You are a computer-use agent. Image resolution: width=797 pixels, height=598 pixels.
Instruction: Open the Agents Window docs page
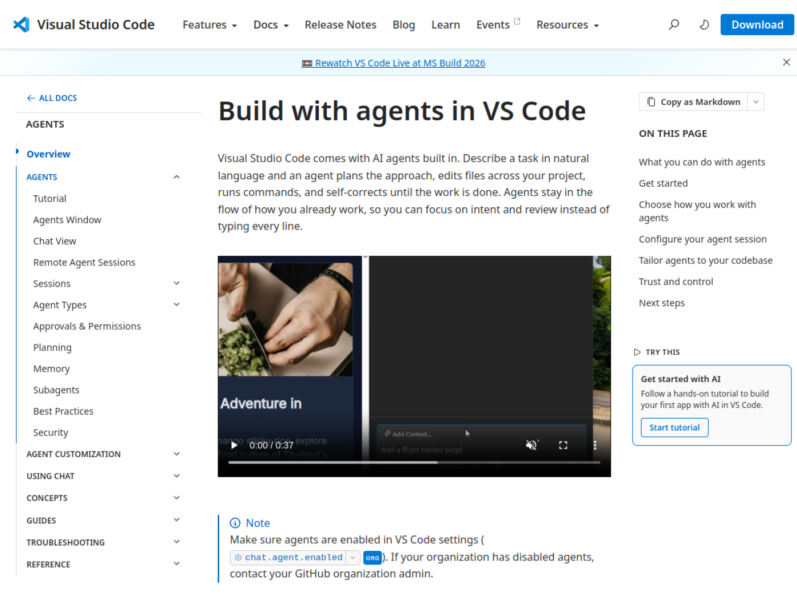pos(67,220)
